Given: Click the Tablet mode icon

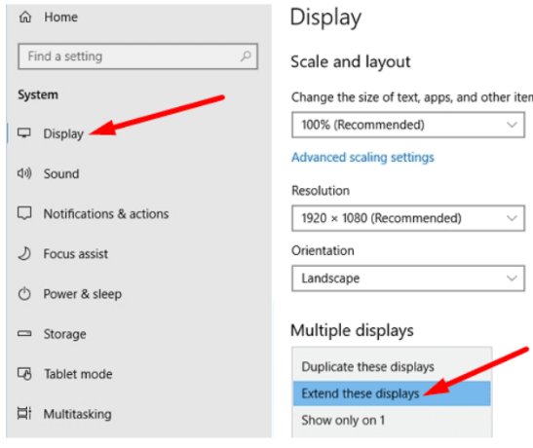Looking at the screenshot, I should click(x=24, y=374).
